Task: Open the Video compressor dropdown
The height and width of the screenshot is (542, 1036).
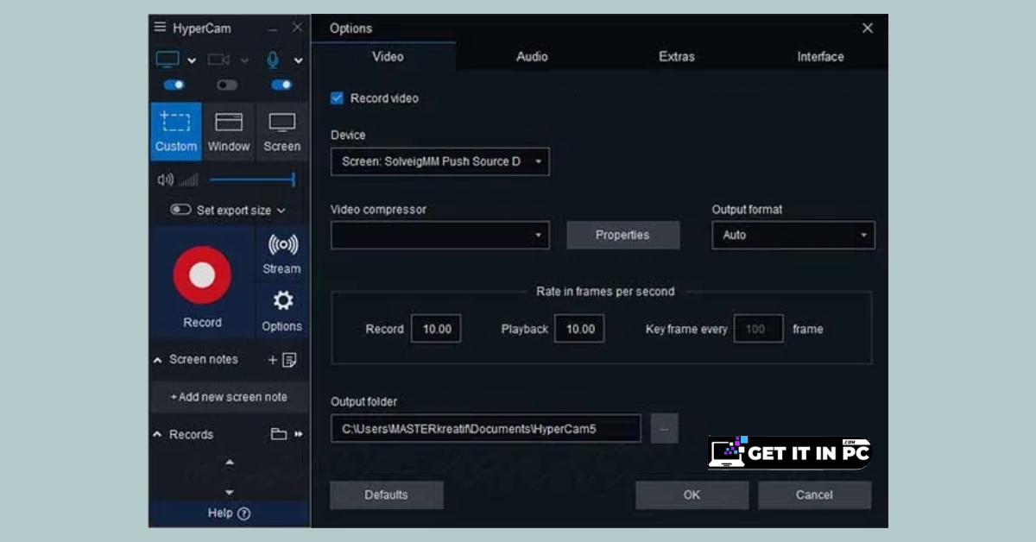Action: (x=440, y=235)
